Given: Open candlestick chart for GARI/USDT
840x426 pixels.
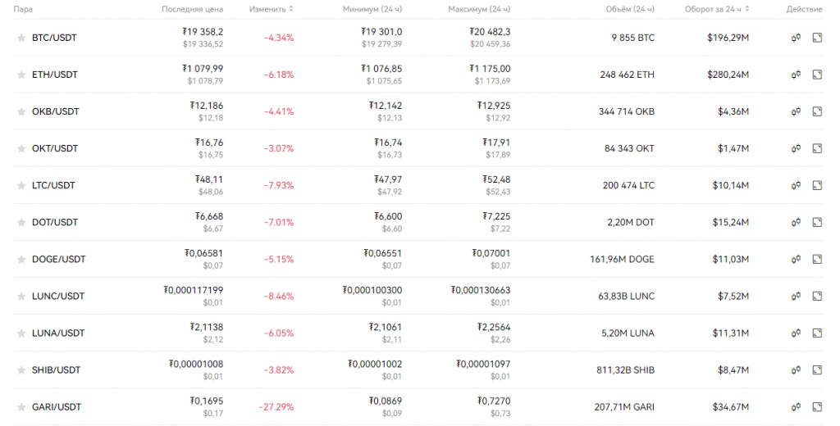Looking at the screenshot, I should (796, 406).
